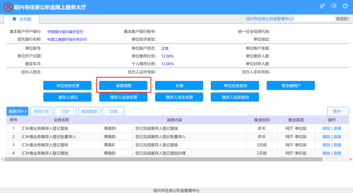Click the horizontal scrollbar under table
Image resolution: width=353 pixels, height=193 pixels.
[x=163, y=159]
